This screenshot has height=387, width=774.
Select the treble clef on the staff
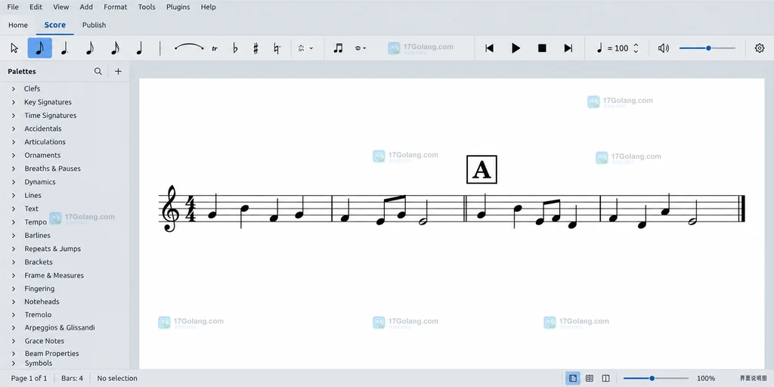tap(170, 209)
